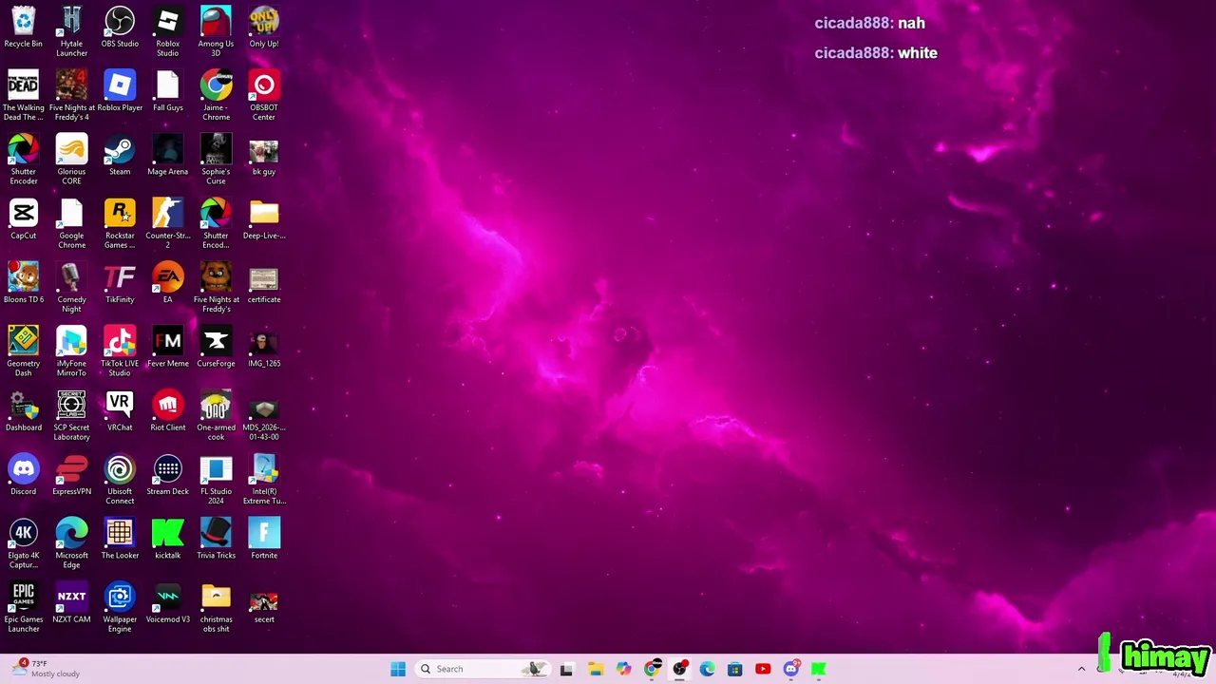Open Microsoft Store from the taskbar
Image resolution: width=1216 pixels, height=684 pixels.
[734, 669]
